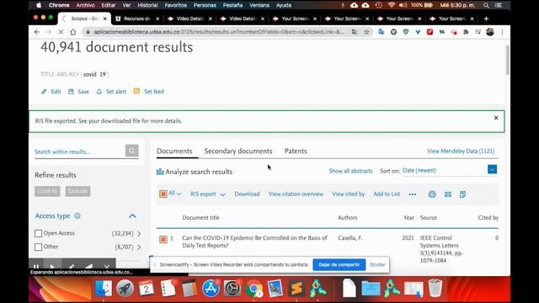Click Wi-Fi icon in menu bar
539x303 pixels.
click(391, 5)
